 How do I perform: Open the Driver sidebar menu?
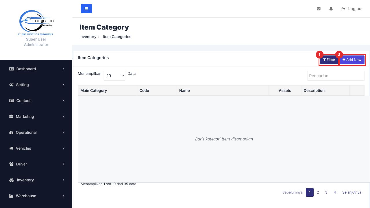[x=36, y=164]
